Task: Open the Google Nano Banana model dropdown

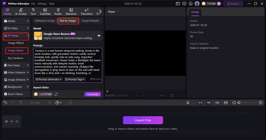Action: [68, 36]
